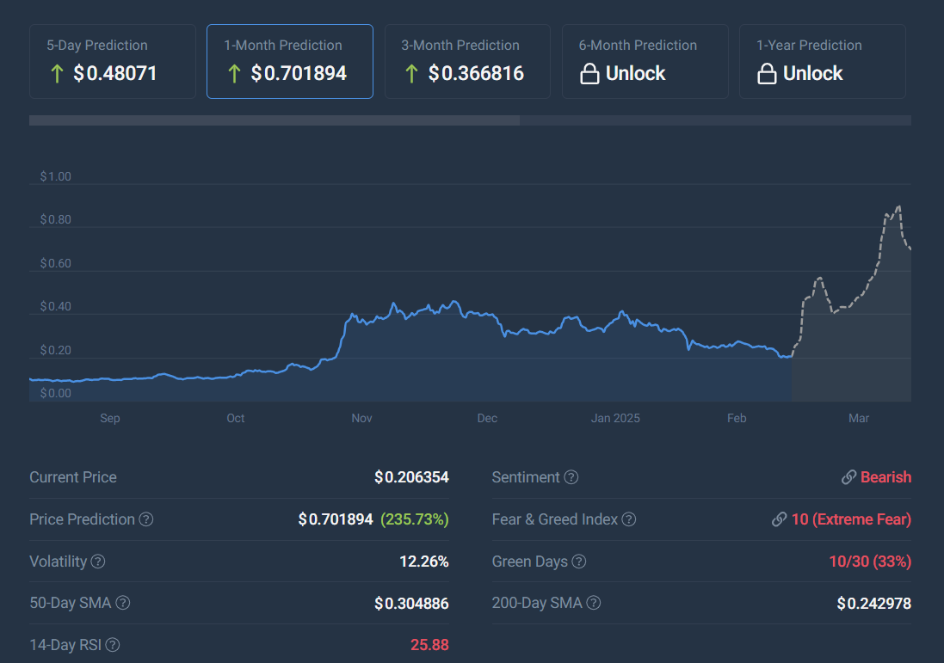Image resolution: width=944 pixels, height=663 pixels.
Task: Click the link icon beside Bearish
Action: (848, 477)
